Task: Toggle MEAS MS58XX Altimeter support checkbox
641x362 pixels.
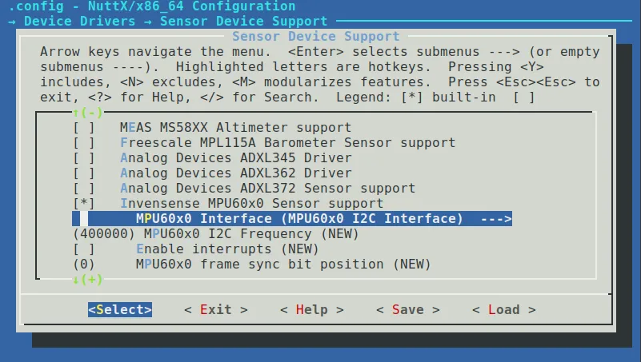Action: click(84, 128)
